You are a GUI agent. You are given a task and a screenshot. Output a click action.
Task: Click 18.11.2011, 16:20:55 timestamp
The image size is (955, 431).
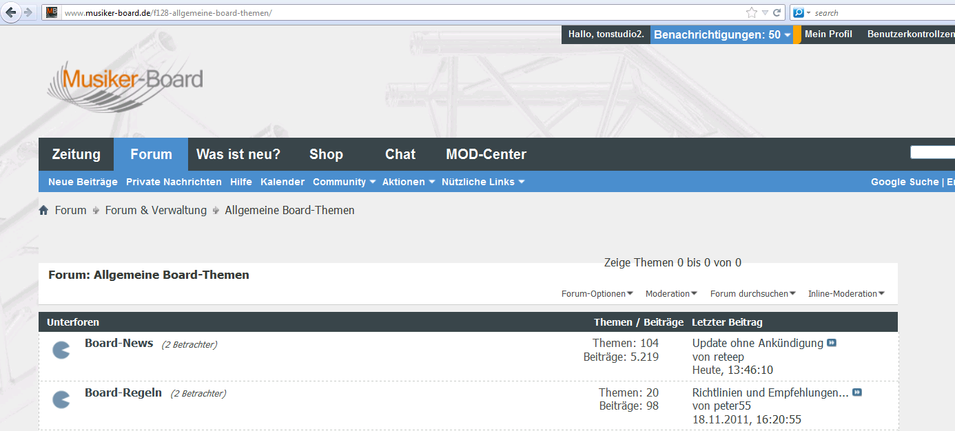point(747,420)
